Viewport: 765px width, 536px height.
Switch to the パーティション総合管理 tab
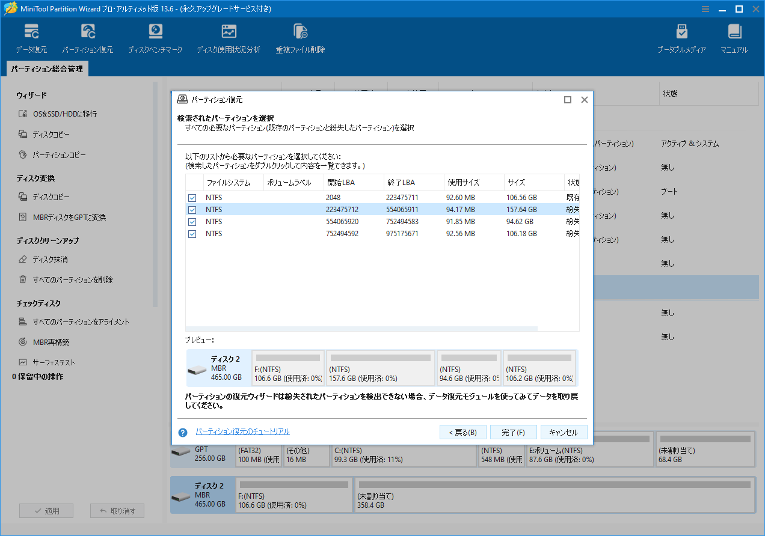[x=47, y=69]
